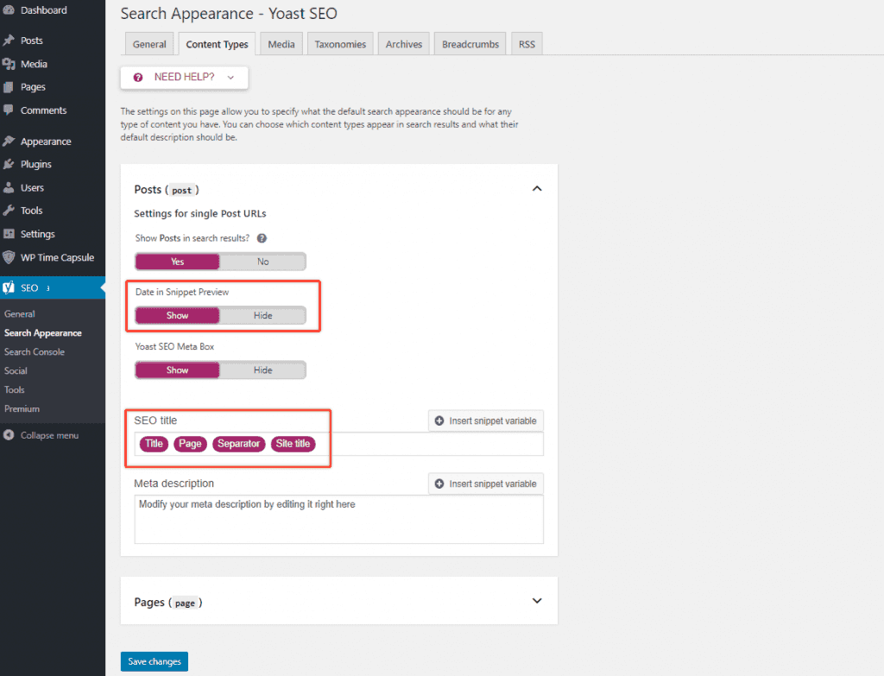The image size is (884, 676).
Task: Click the Yoast SEO icon in sidebar
Action: click(9, 287)
